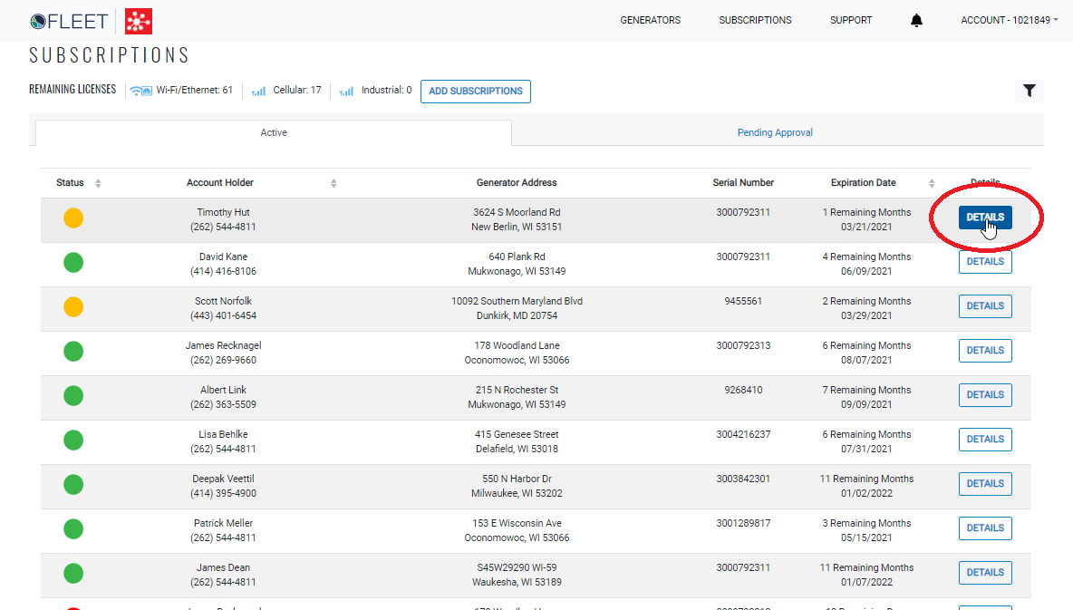1073x610 pixels.
Task: Click the Serial Number column header
Action: (x=743, y=183)
